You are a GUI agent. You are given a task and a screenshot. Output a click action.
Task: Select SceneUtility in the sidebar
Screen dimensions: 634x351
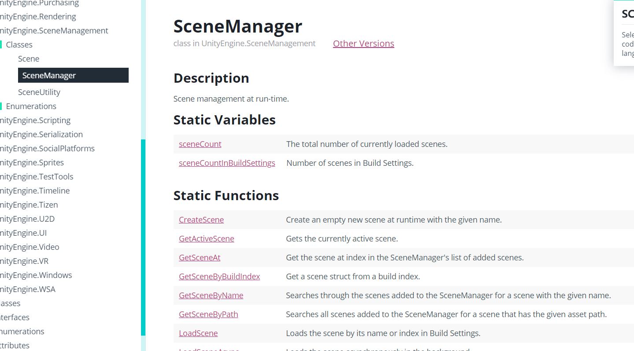(x=39, y=92)
